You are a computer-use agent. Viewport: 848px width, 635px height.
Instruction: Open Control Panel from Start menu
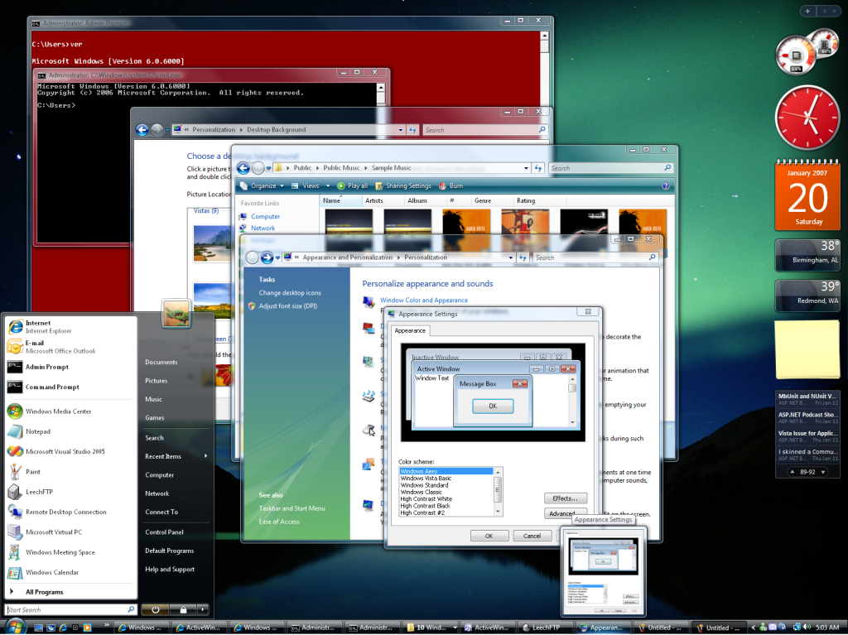pyautogui.click(x=165, y=532)
